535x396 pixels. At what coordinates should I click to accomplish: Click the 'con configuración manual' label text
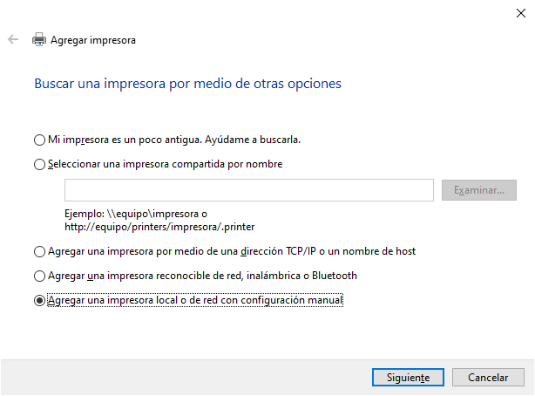pos(288,301)
